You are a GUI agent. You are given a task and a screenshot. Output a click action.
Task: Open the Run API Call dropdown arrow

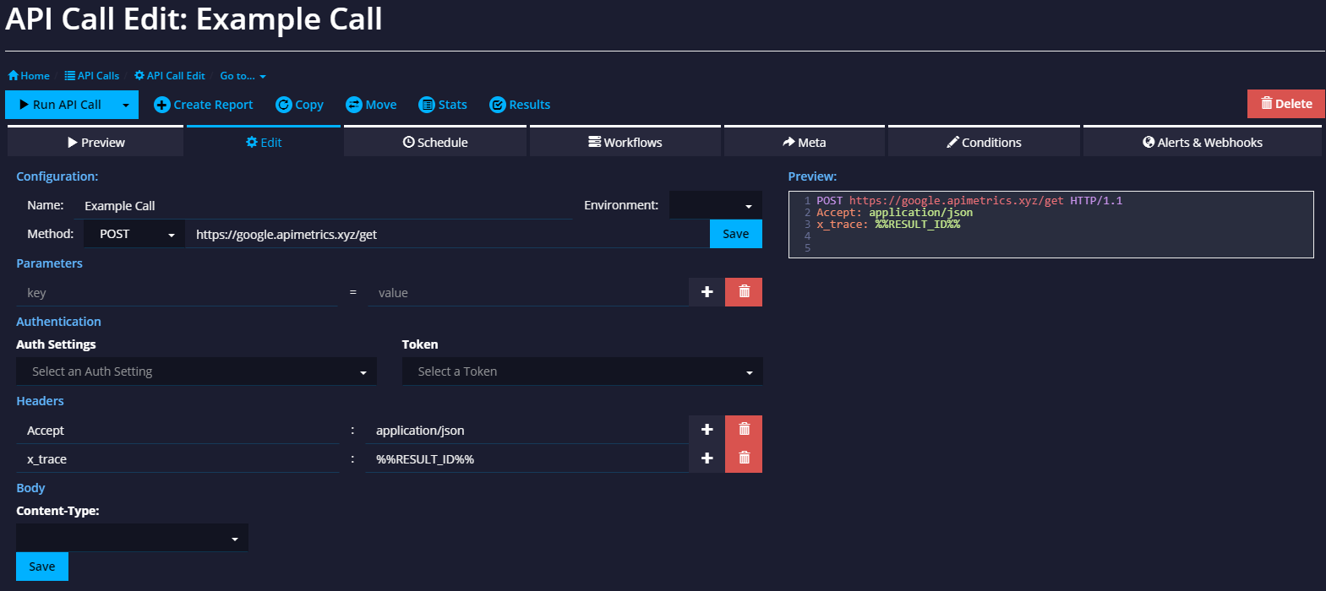126,105
